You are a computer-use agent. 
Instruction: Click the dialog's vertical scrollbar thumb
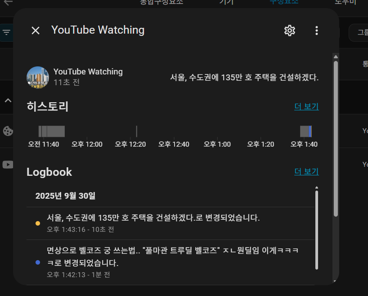336,139
